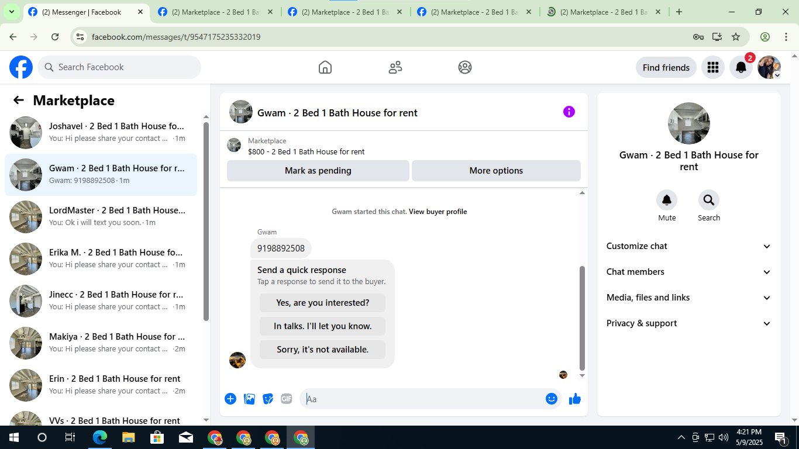Screen dimensions: 799x449
Task: Expand the Chat members section
Action: [x=689, y=272]
